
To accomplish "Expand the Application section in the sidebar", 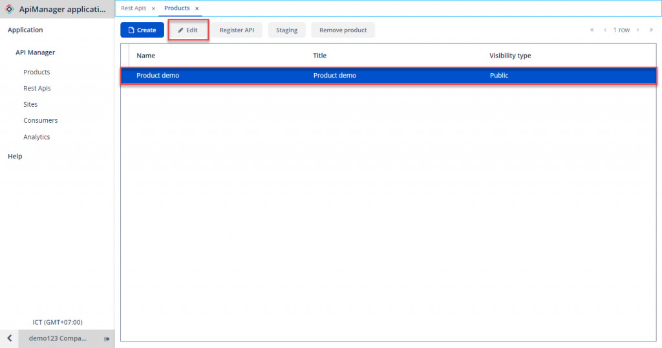I will [x=25, y=30].
